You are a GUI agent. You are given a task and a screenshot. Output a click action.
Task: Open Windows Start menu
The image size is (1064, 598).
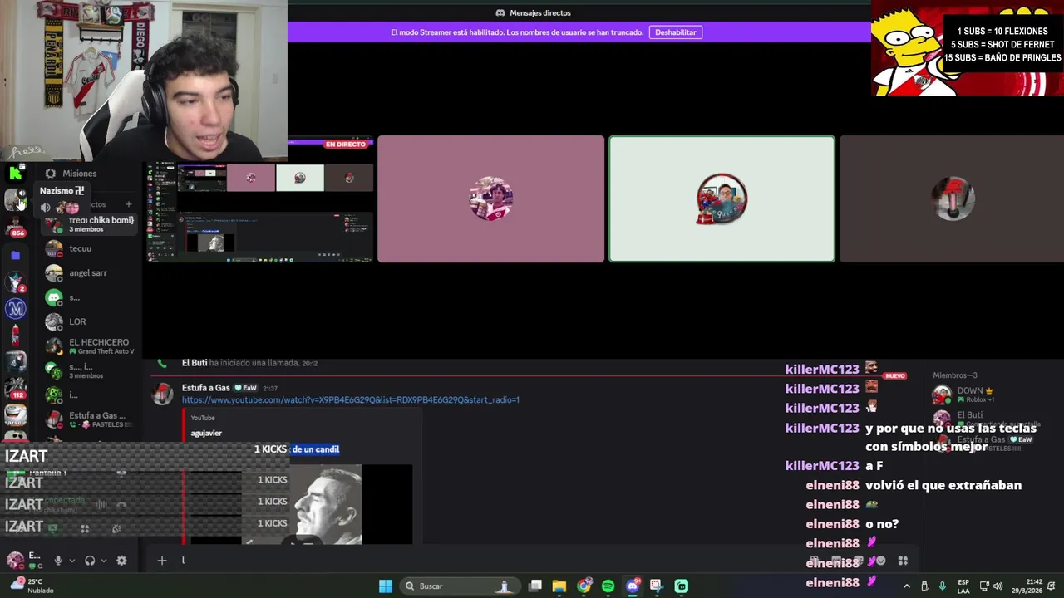(386, 586)
